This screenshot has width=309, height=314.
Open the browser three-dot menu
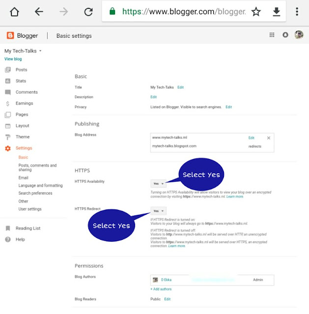coord(297,12)
